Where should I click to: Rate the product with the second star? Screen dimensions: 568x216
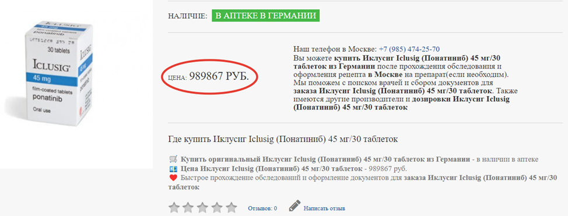point(188,208)
